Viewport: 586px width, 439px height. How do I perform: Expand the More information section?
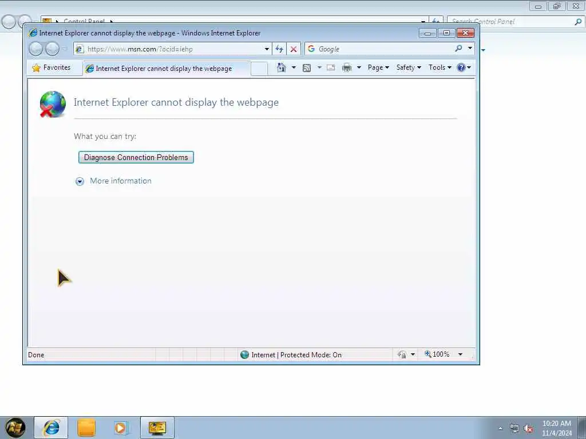(80, 181)
